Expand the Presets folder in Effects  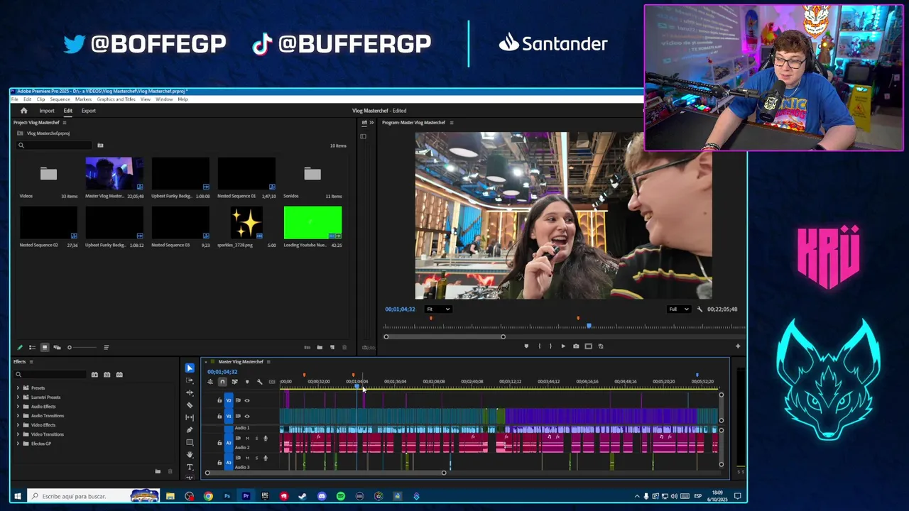pos(18,388)
